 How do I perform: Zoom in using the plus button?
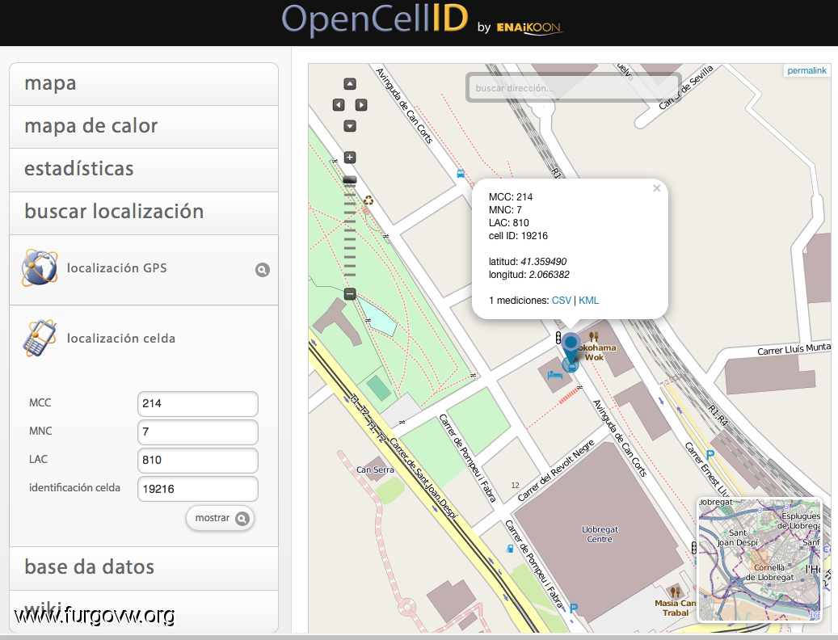pos(350,158)
